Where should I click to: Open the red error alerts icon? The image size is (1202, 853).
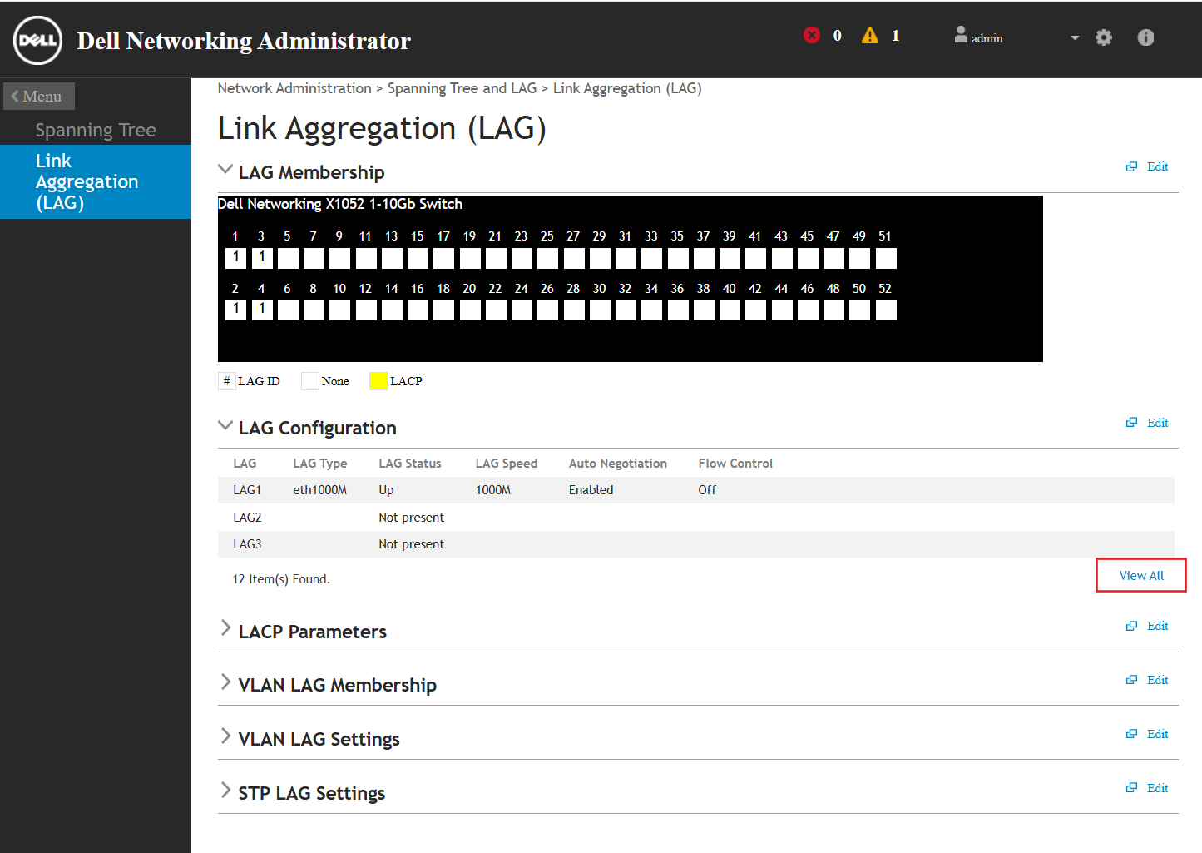(x=812, y=35)
